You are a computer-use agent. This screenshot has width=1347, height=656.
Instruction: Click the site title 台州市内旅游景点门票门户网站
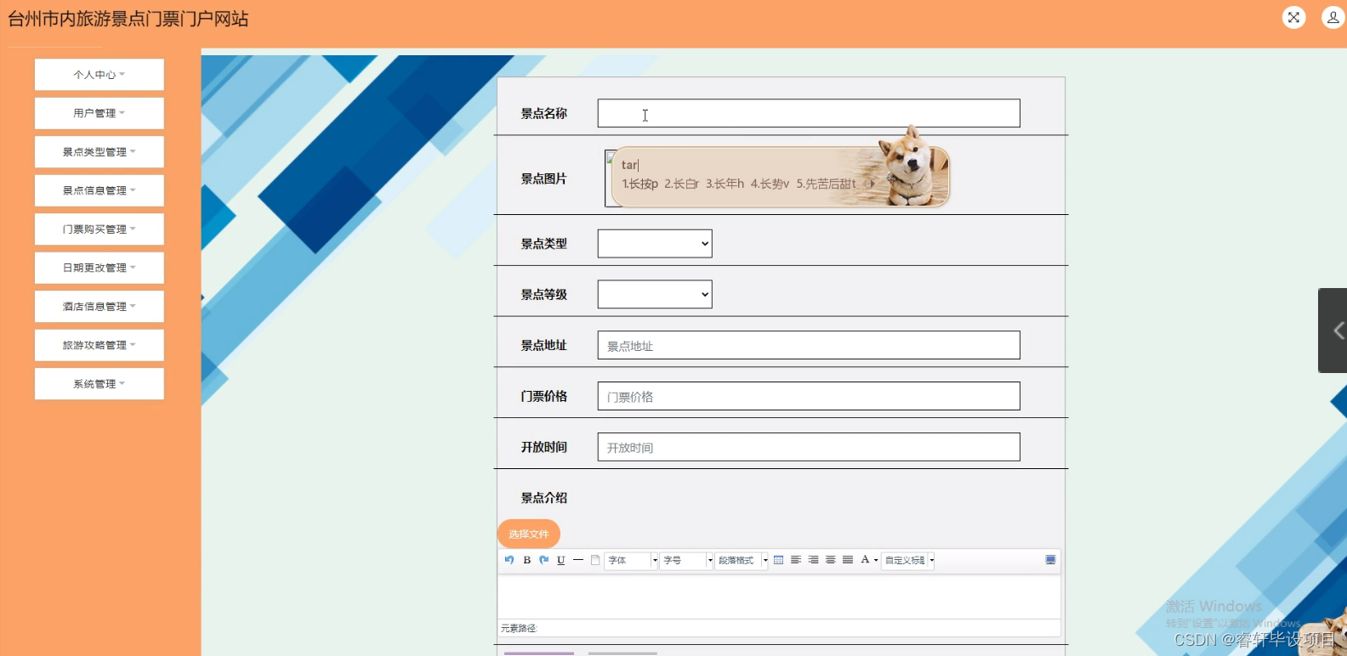point(128,19)
